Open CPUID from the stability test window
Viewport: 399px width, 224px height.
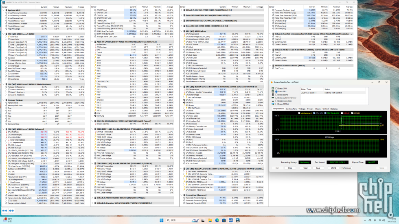[333, 168]
